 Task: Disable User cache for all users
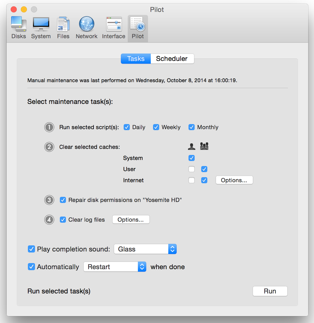tap(204, 169)
